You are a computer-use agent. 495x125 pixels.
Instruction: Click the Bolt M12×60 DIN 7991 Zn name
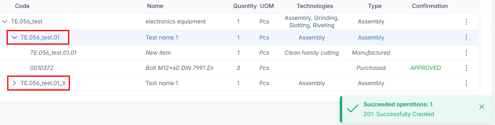coord(179,68)
